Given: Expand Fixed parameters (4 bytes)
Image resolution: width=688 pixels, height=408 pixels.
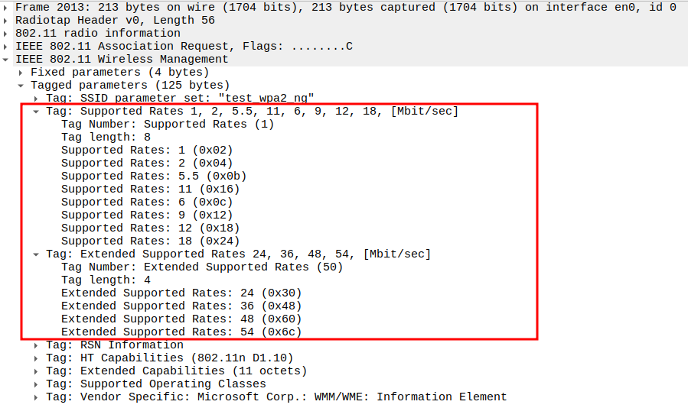Looking at the screenshot, I should [21, 72].
